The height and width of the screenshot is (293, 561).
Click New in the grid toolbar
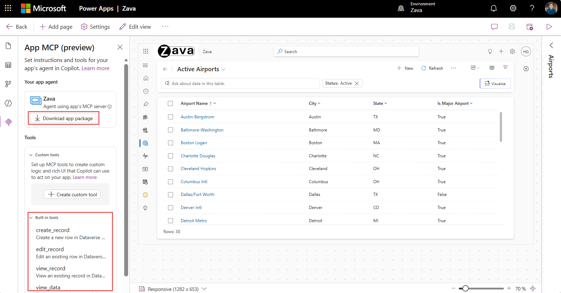click(x=405, y=68)
